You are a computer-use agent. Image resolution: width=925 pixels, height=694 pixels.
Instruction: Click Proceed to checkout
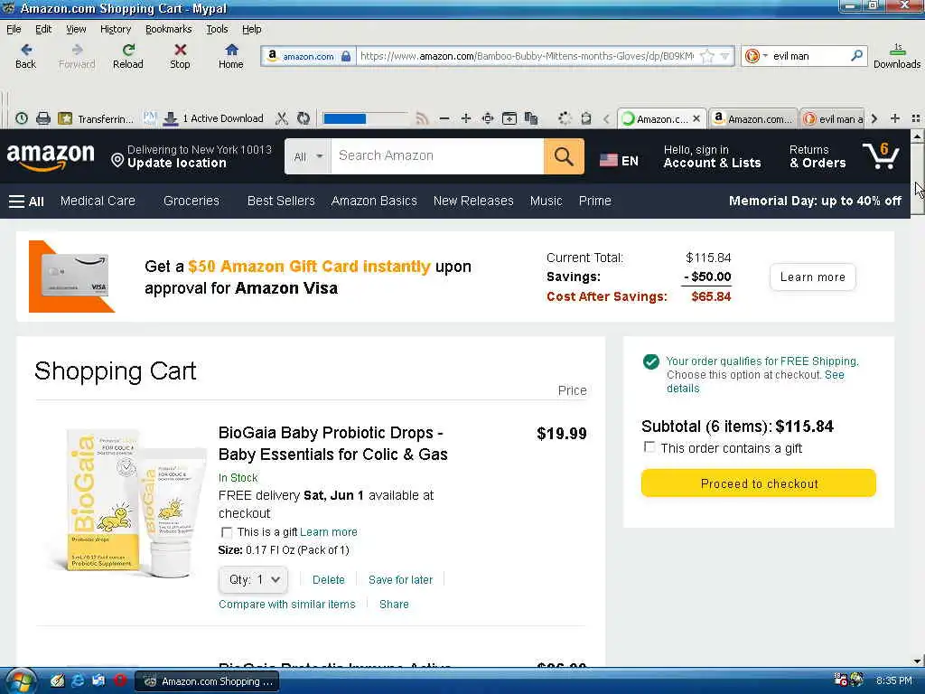point(759,483)
